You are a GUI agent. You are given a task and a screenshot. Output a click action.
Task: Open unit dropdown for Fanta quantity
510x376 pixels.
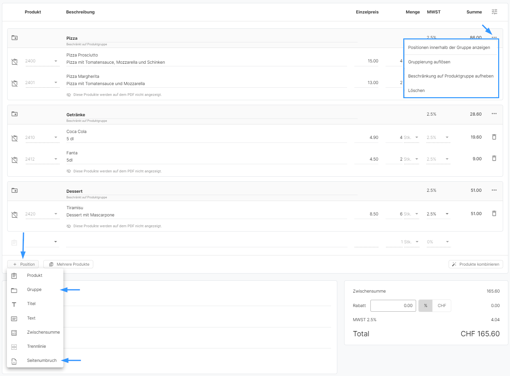[417, 159]
